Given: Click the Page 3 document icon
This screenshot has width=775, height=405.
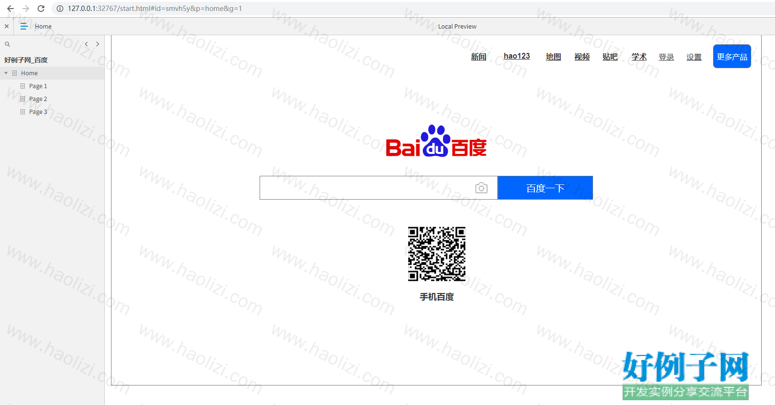Looking at the screenshot, I should pyautogui.click(x=22, y=111).
